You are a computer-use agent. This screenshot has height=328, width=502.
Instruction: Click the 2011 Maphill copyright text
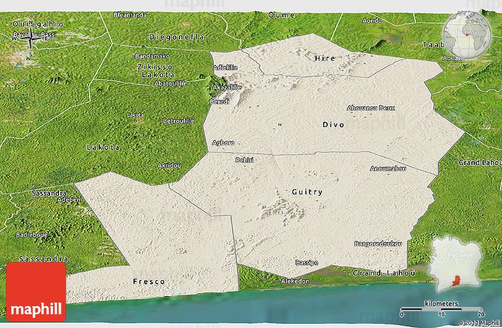point(478,323)
